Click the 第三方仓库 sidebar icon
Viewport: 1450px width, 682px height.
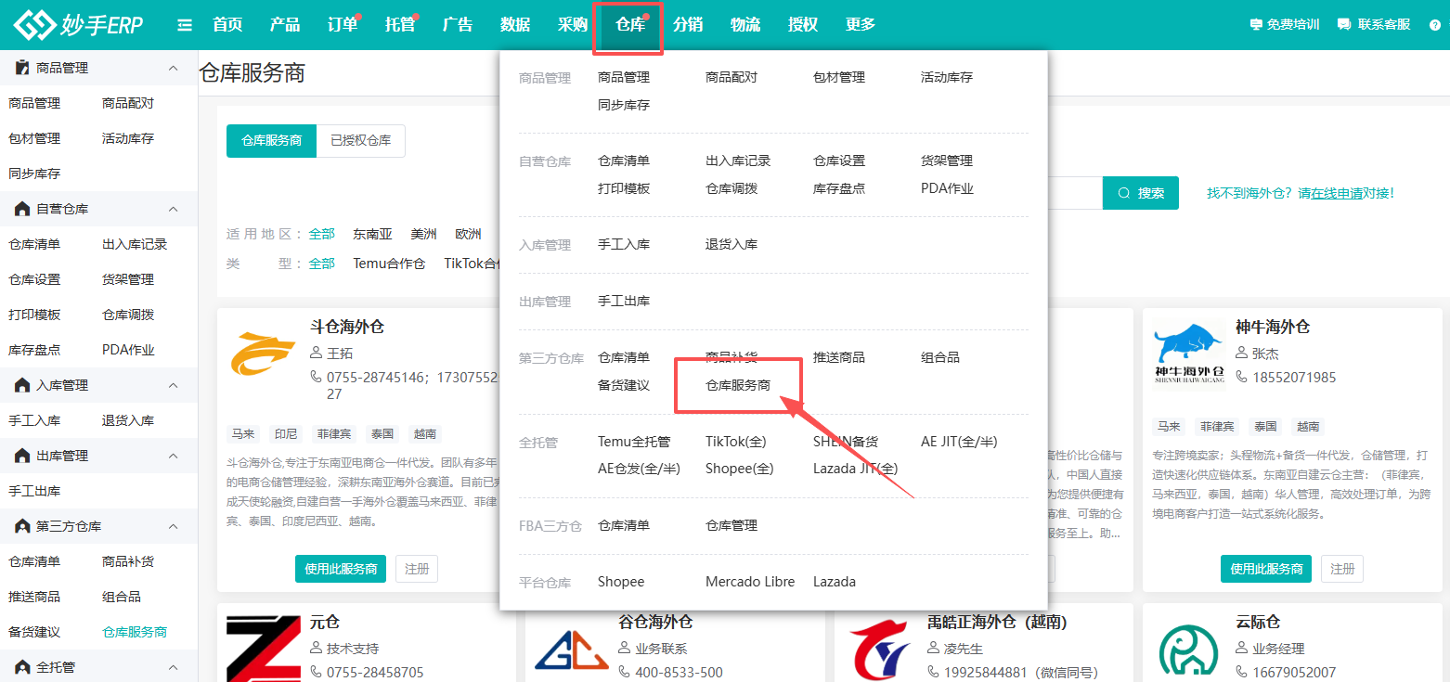coord(20,525)
